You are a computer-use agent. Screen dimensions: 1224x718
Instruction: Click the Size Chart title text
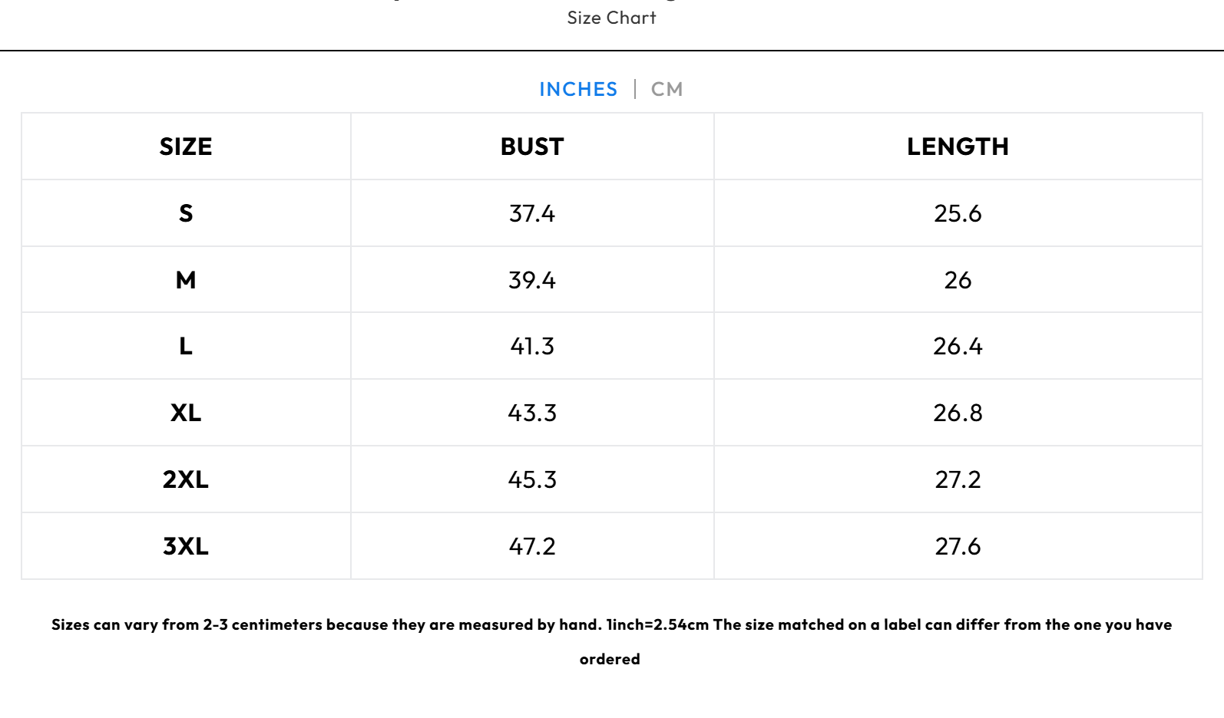tap(611, 18)
